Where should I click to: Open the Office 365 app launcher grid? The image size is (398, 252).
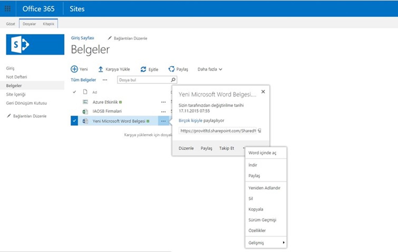(x=8, y=9)
